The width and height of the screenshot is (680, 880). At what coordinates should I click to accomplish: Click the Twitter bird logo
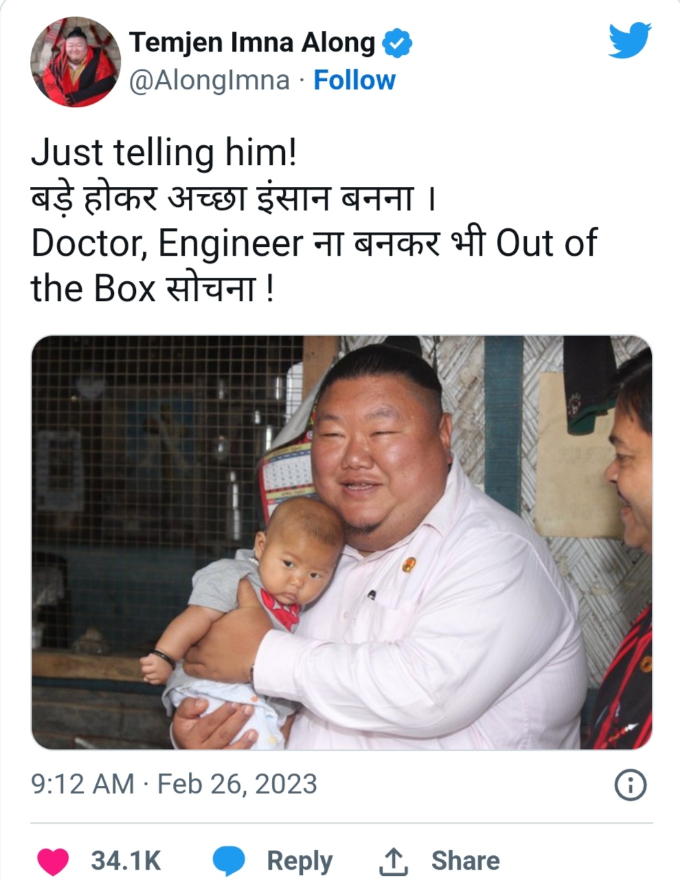point(629,41)
